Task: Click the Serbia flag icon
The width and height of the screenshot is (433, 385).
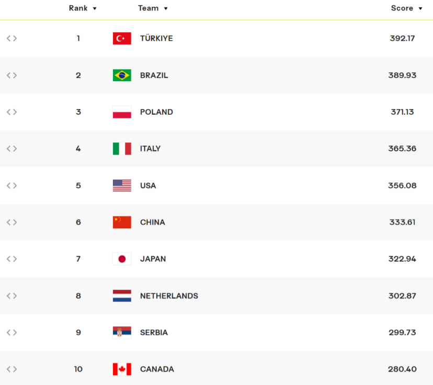Action: click(x=122, y=333)
